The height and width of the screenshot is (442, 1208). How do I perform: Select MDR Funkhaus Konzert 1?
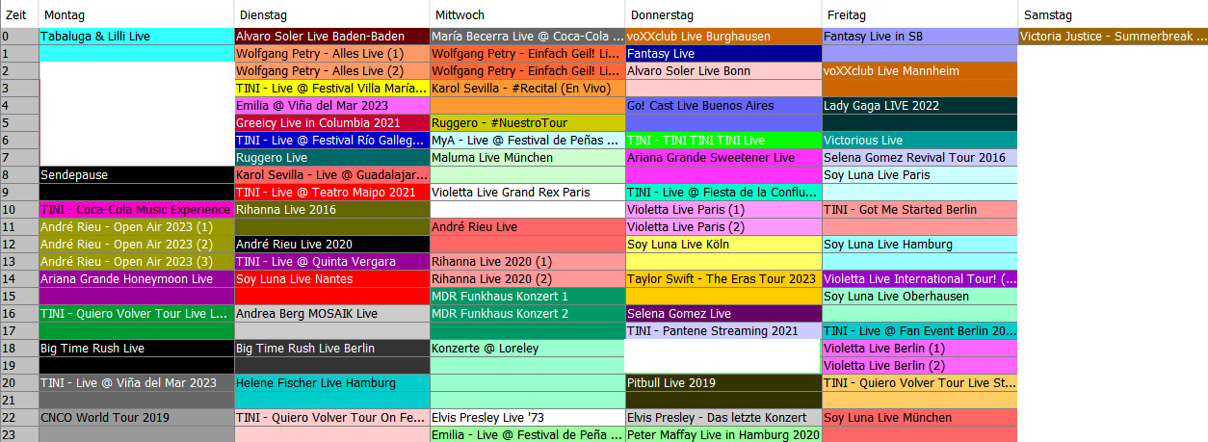point(527,297)
